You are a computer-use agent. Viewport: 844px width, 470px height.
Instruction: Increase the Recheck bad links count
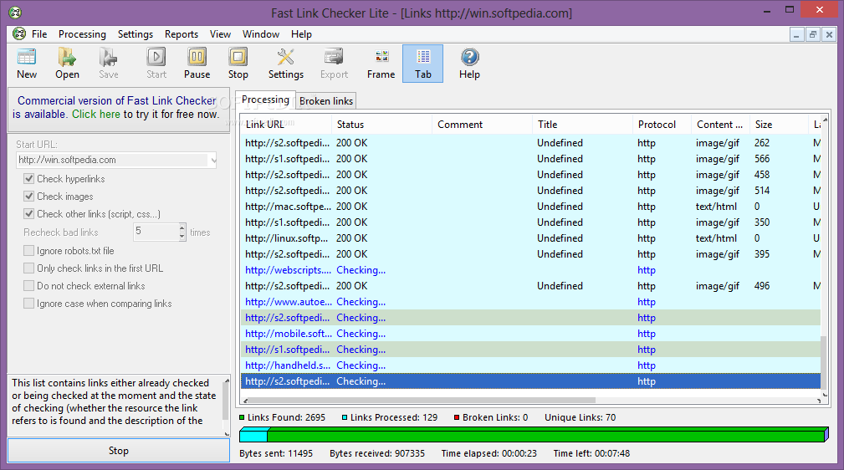coord(182,227)
